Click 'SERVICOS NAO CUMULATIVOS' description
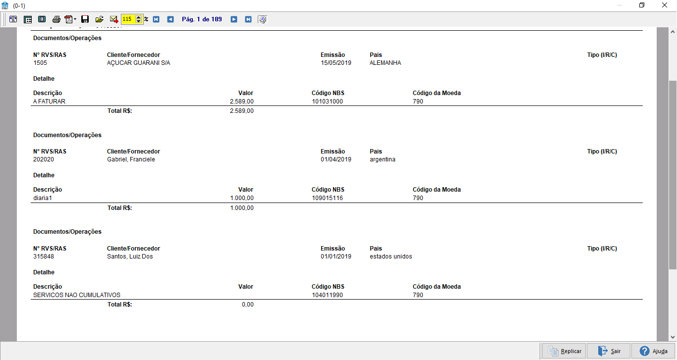The height and width of the screenshot is (360, 677). (77, 295)
